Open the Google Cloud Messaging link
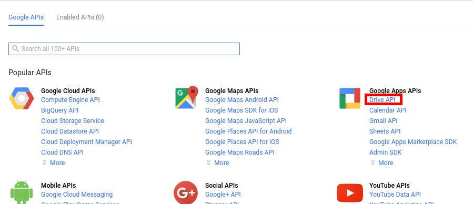This screenshot has height=204, width=473. tap(77, 195)
